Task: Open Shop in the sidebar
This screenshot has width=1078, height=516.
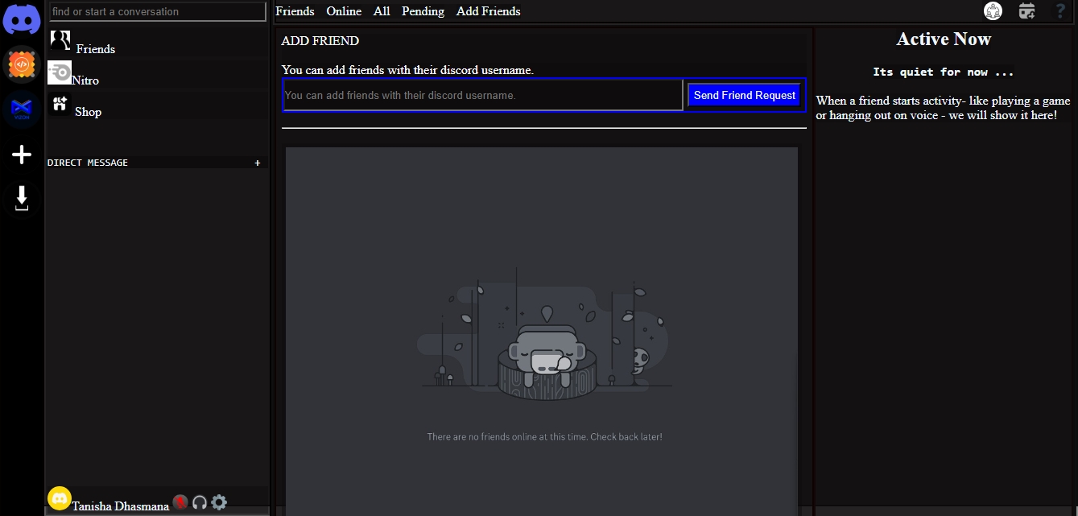Action: 88,111
